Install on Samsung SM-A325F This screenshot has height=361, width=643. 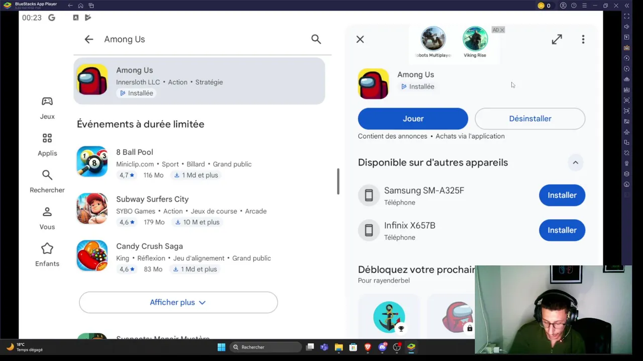tap(562, 195)
